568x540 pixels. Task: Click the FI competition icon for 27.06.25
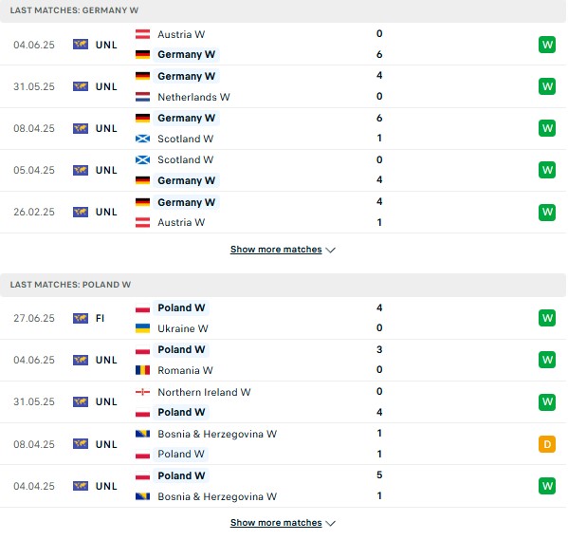click(81, 318)
